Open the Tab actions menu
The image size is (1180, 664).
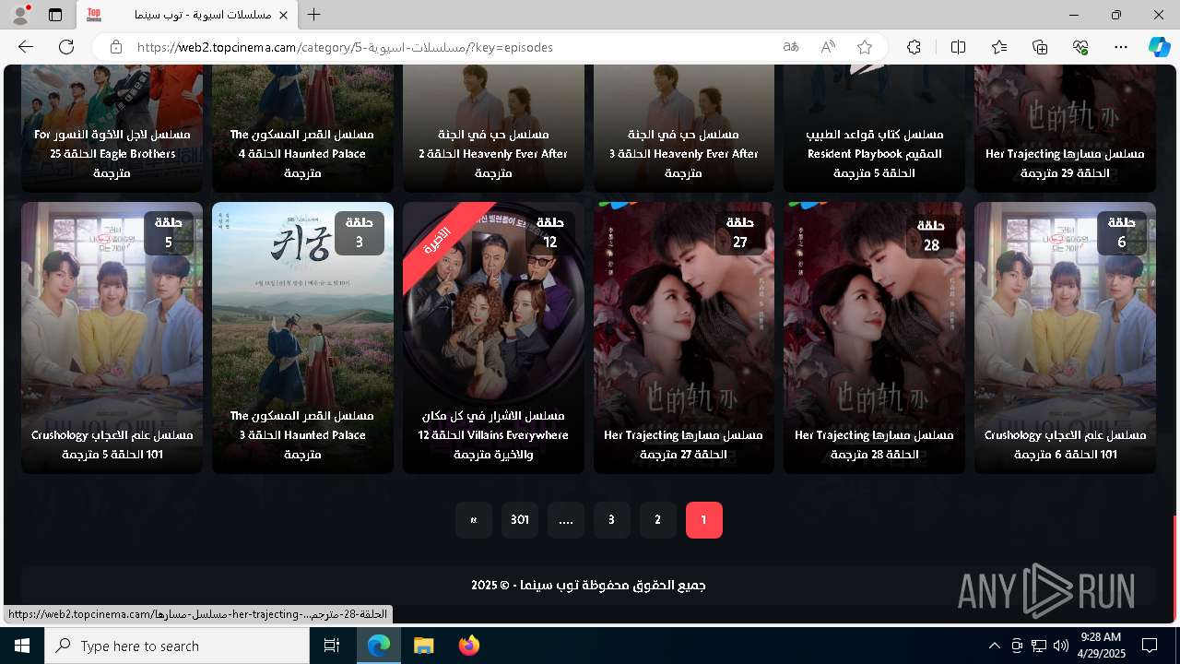(x=55, y=15)
